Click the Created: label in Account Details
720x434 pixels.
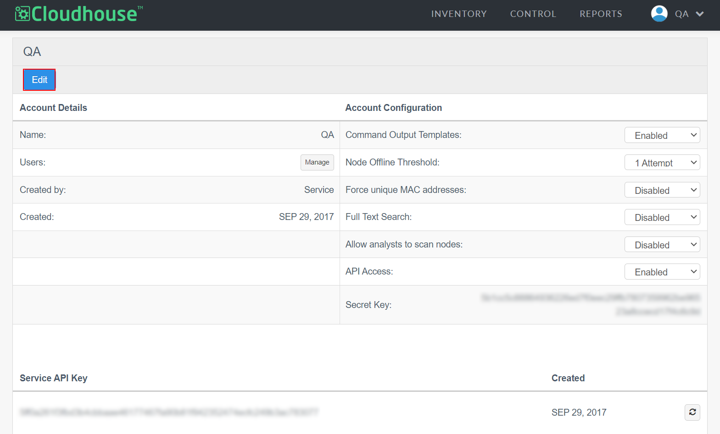click(x=37, y=217)
